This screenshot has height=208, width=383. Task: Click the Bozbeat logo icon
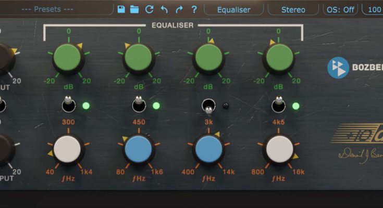pos(338,68)
